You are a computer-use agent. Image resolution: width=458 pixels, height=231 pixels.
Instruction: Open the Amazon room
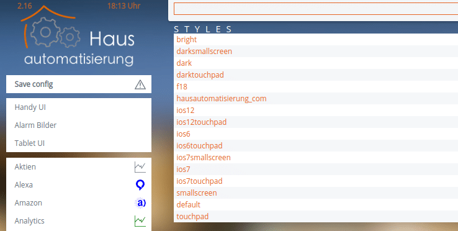point(29,203)
